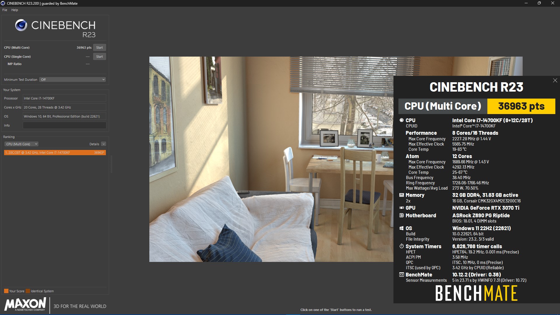Viewport: 560px width, 315px height.
Task: Click the Memory icon in BenchMate panel
Action: [402, 195]
